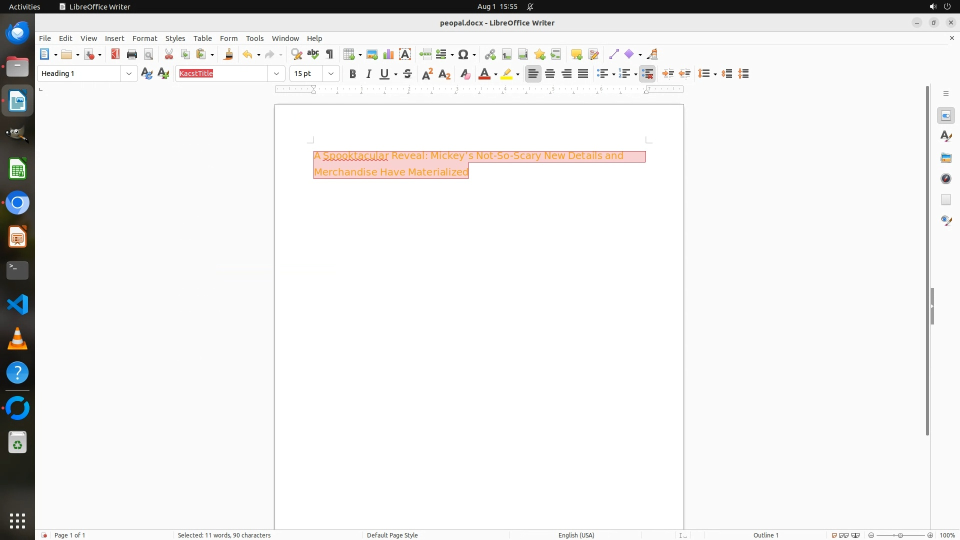Clear direct formatting icon
Viewport: 960px width, 540px height.
click(x=465, y=74)
